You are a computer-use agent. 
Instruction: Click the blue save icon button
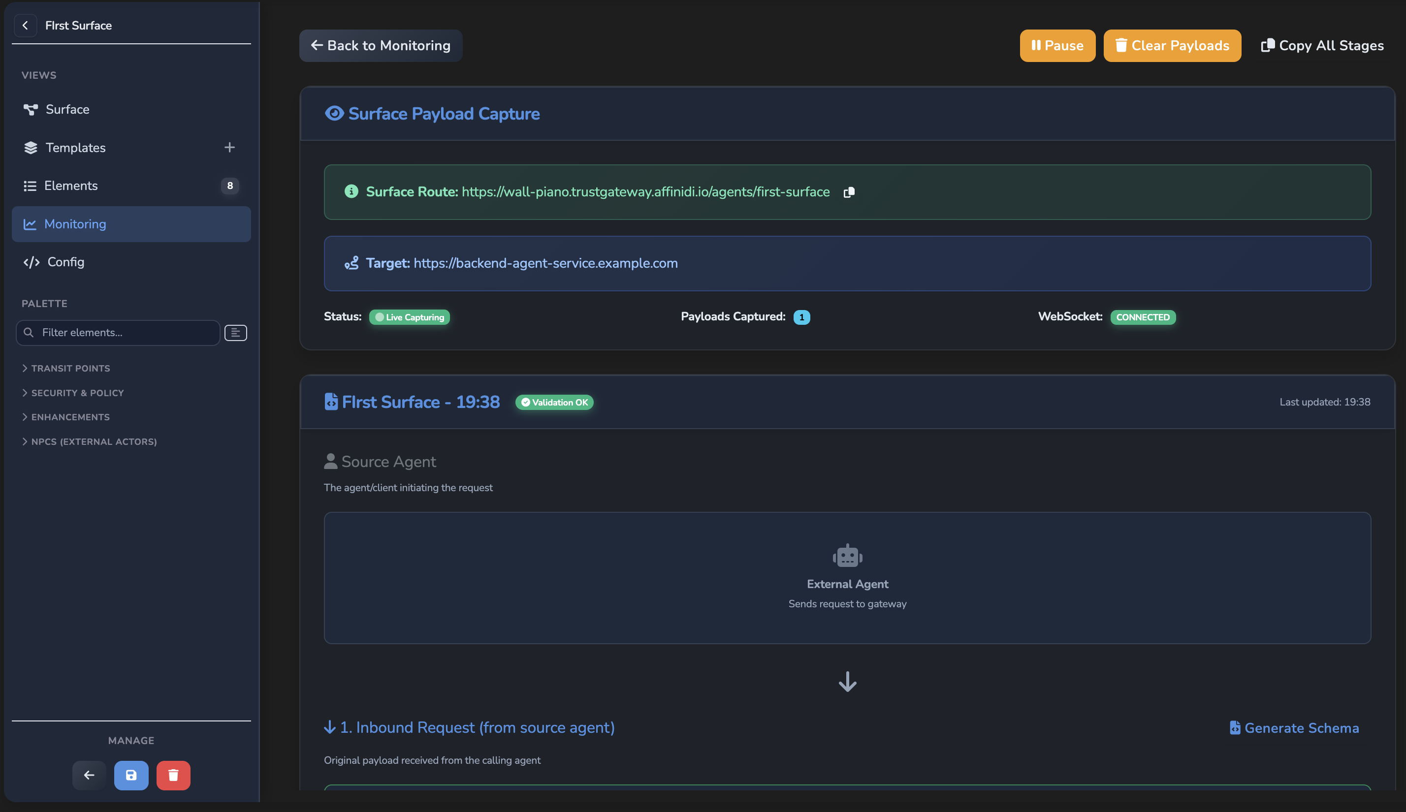point(131,775)
